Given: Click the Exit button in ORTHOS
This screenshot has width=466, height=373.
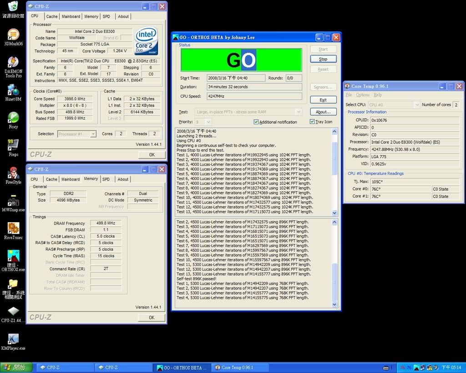Looking at the screenshot, I should [324, 100].
